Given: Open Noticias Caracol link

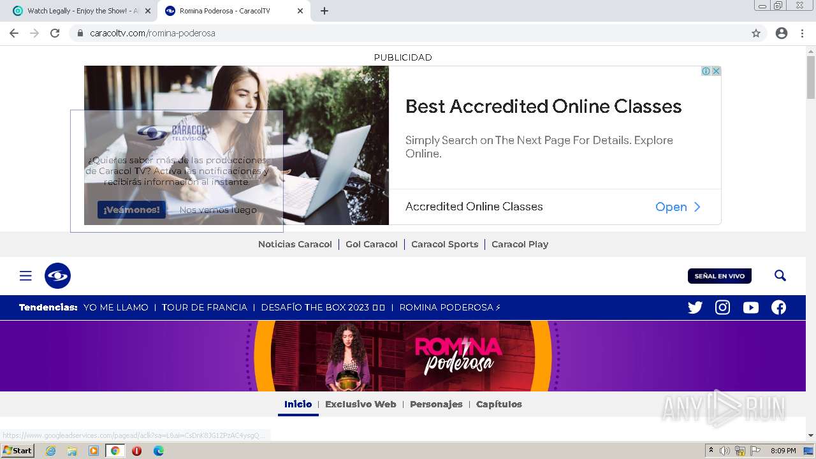Looking at the screenshot, I should (x=295, y=244).
